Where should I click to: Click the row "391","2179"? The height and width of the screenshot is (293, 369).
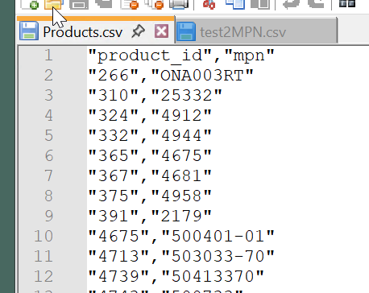pos(150,216)
